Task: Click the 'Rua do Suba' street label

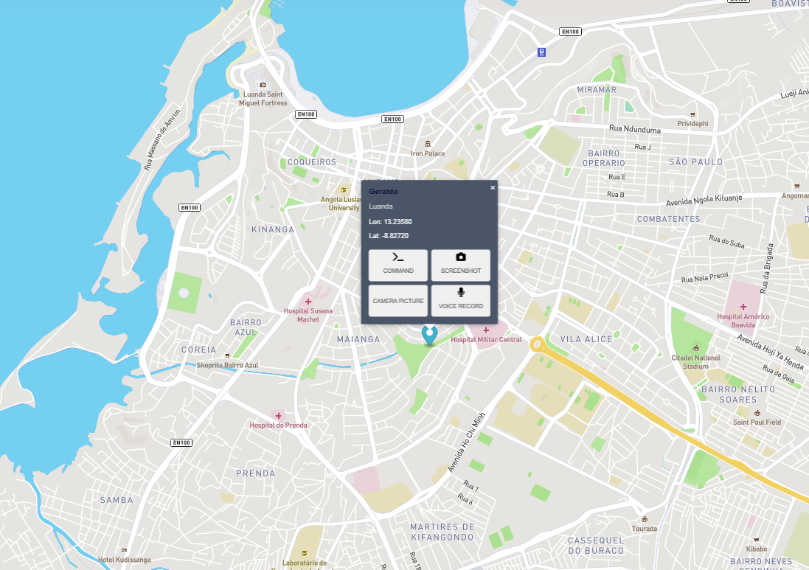Action: (726, 241)
